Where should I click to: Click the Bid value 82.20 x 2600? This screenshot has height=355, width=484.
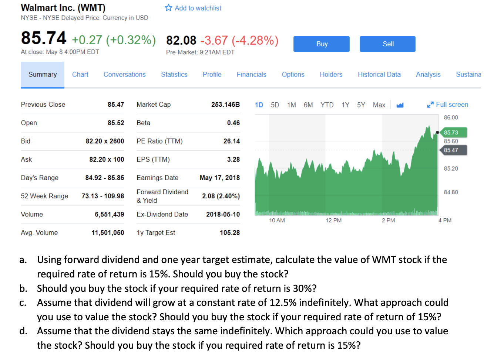(105, 141)
